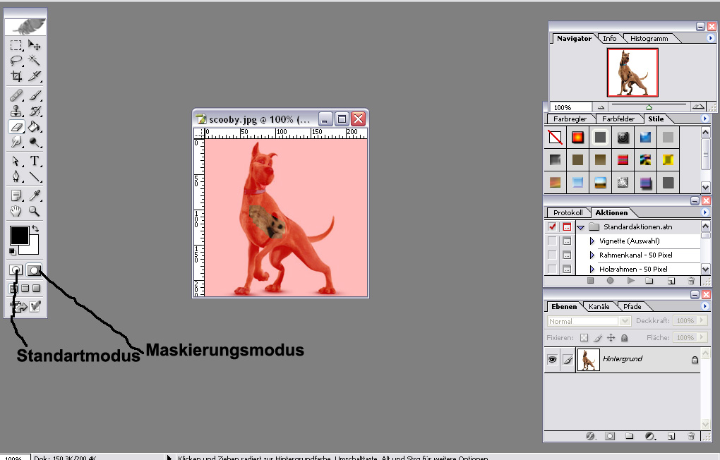Click the foreground color black swatch
Image resolution: width=720 pixels, height=460 pixels.
pos(19,235)
